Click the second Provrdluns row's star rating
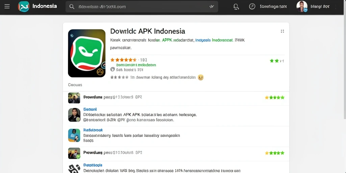This screenshot has height=173, width=346. pos(275,153)
